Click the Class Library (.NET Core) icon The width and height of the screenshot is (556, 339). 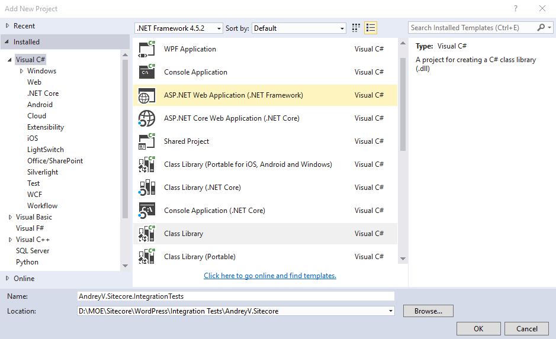coord(146,188)
